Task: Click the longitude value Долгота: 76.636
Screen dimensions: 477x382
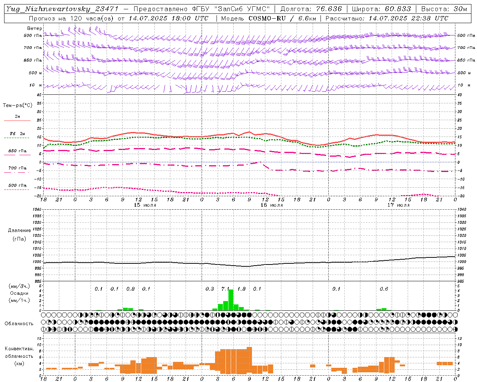Action: [311, 9]
